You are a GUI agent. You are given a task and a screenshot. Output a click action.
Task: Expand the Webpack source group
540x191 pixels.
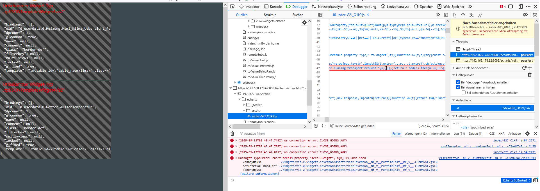pos(235,82)
